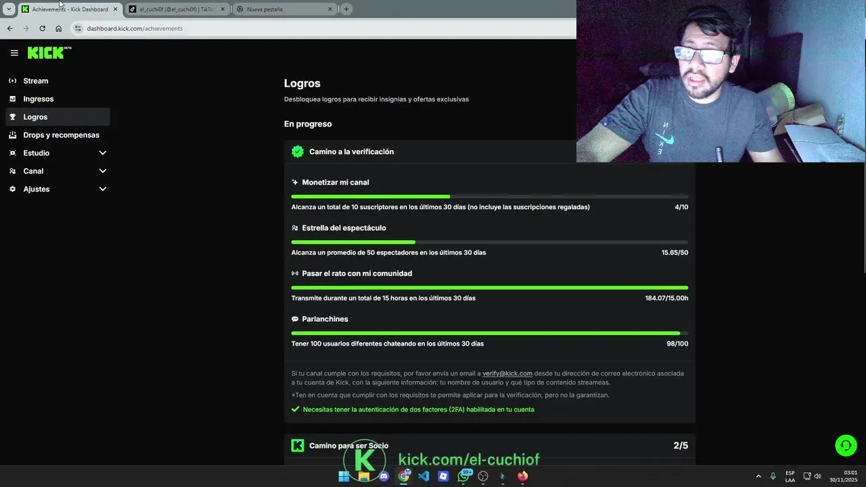Viewport: 866px width, 487px height.
Task: Open a new browser tab
Action: [x=346, y=9]
